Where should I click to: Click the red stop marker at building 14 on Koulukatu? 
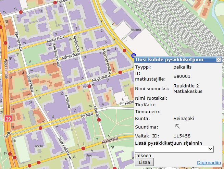click(x=89, y=86)
